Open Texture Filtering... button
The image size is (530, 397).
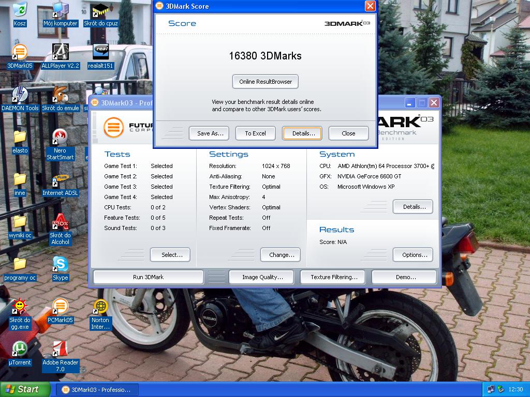334,277
